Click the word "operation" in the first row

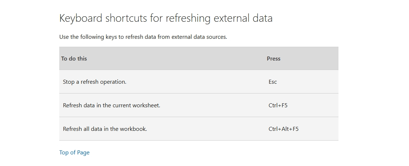click(x=113, y=82)
